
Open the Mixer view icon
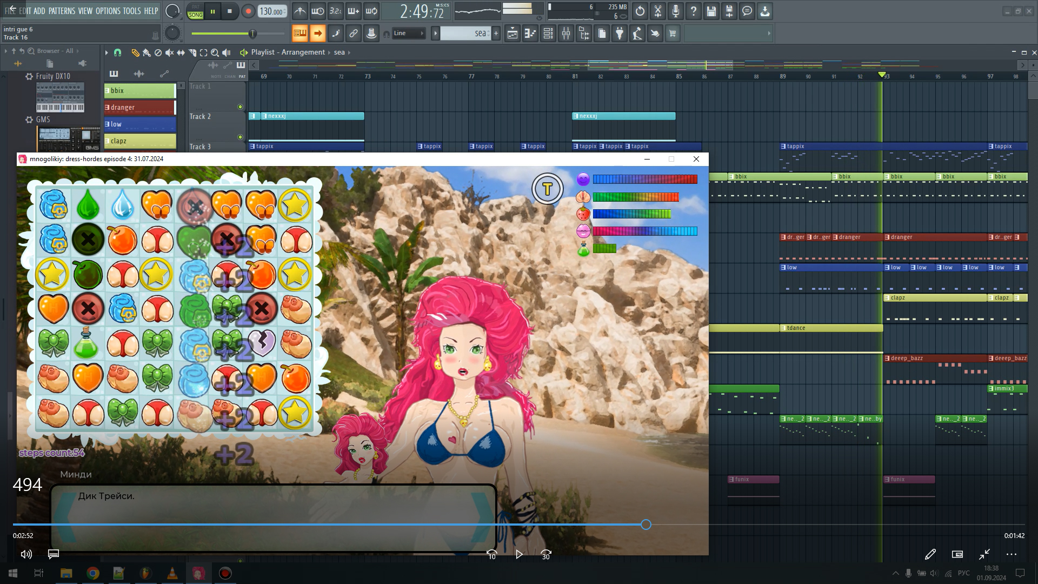pos(566,34)
